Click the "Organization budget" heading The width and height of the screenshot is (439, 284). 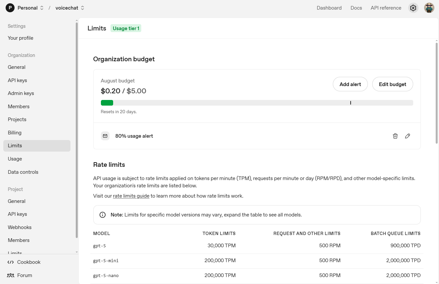coord(124,59)
